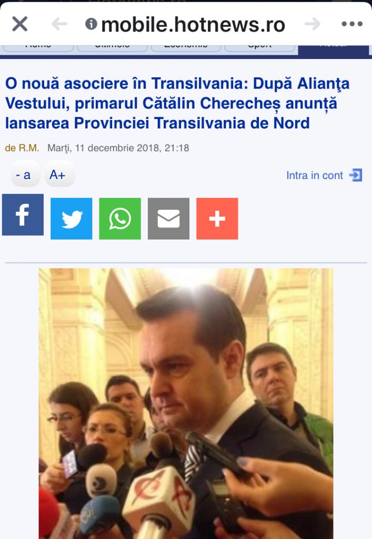This screenshot has width=372, height=539.
Task: Open more sharing options plus button
Action: (217, 218)
